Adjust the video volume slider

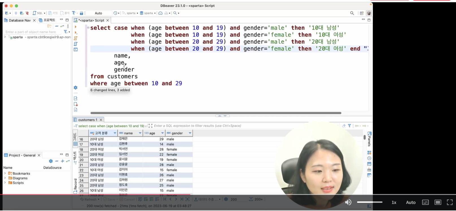coord(370,202)
